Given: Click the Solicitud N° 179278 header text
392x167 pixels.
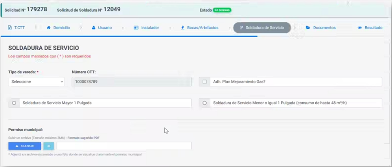Looking at the screenshot, I should (26, 9).
